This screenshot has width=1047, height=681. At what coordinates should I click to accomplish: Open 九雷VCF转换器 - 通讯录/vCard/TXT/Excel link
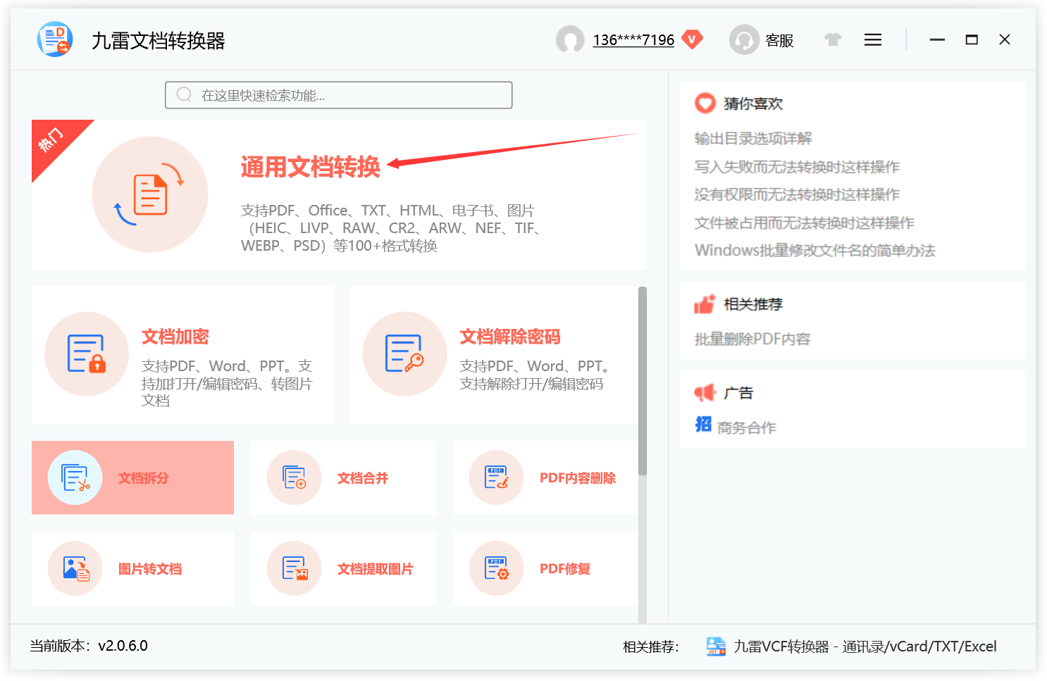click(x=865, y=646)
